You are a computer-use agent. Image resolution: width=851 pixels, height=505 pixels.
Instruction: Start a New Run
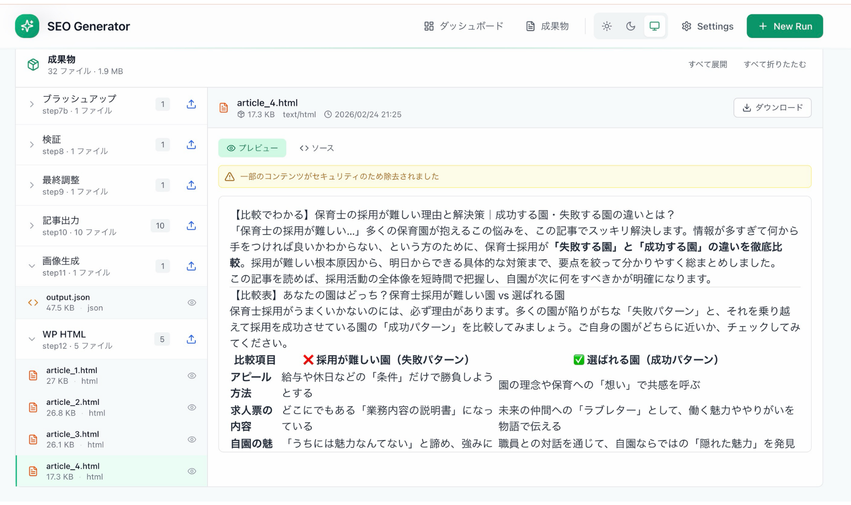pos(784,26)
